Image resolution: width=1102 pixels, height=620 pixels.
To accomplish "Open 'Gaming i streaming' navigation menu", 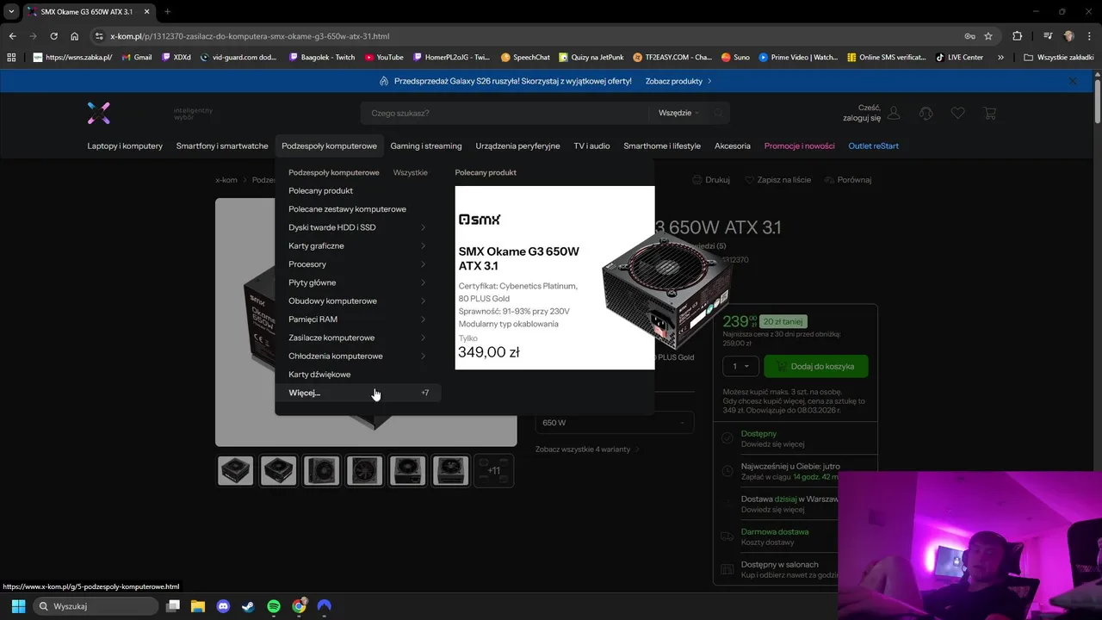I will click(426, 146).
